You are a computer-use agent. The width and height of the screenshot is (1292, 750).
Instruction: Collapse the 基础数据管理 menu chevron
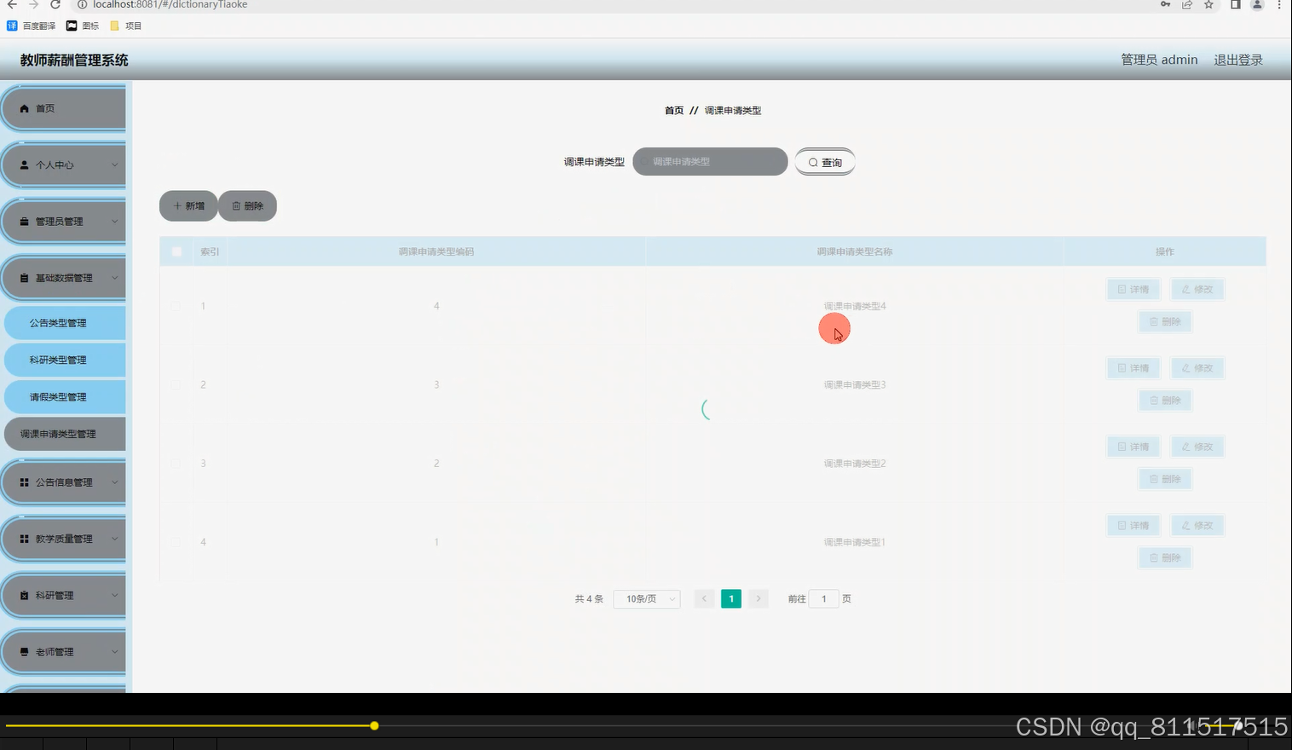point(115,278)
